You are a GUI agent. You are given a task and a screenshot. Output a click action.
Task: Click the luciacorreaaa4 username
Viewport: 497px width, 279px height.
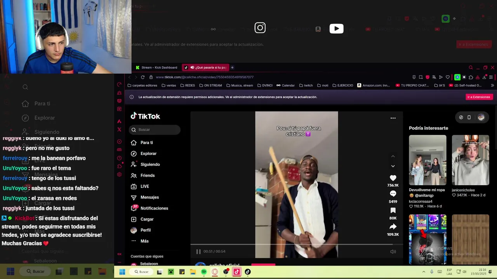421,201
